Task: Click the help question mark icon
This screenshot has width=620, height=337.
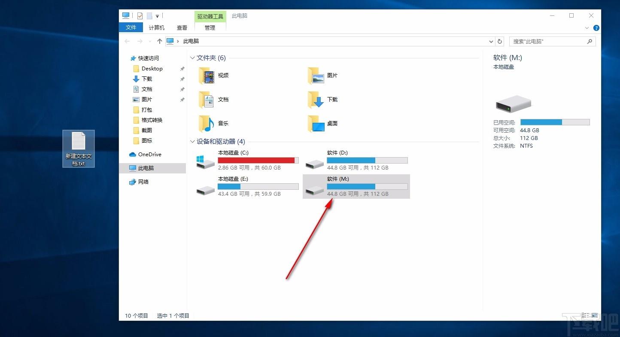Action: [x=596, y=28]
